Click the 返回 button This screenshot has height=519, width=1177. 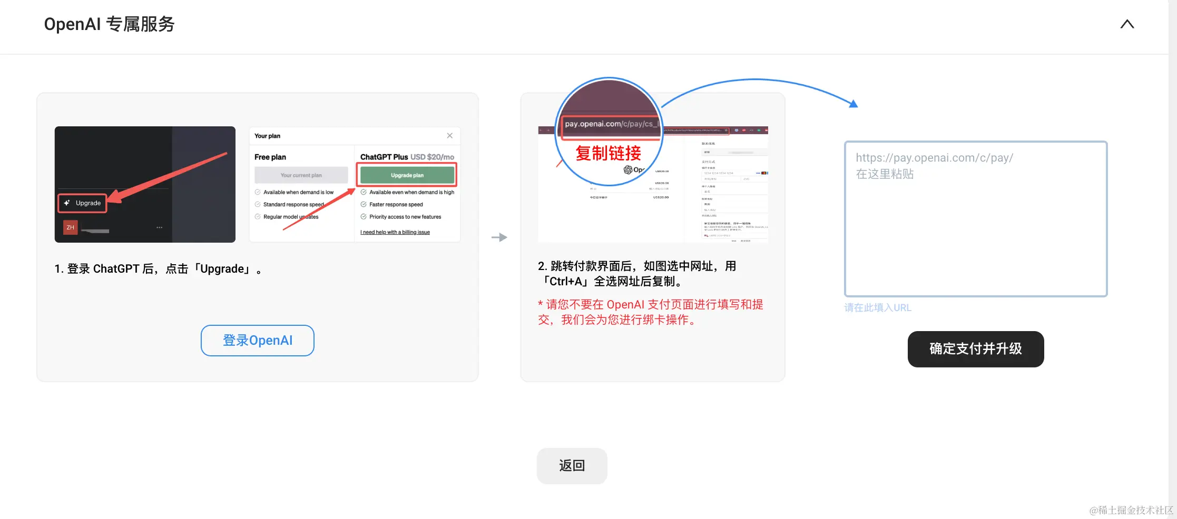572,466
